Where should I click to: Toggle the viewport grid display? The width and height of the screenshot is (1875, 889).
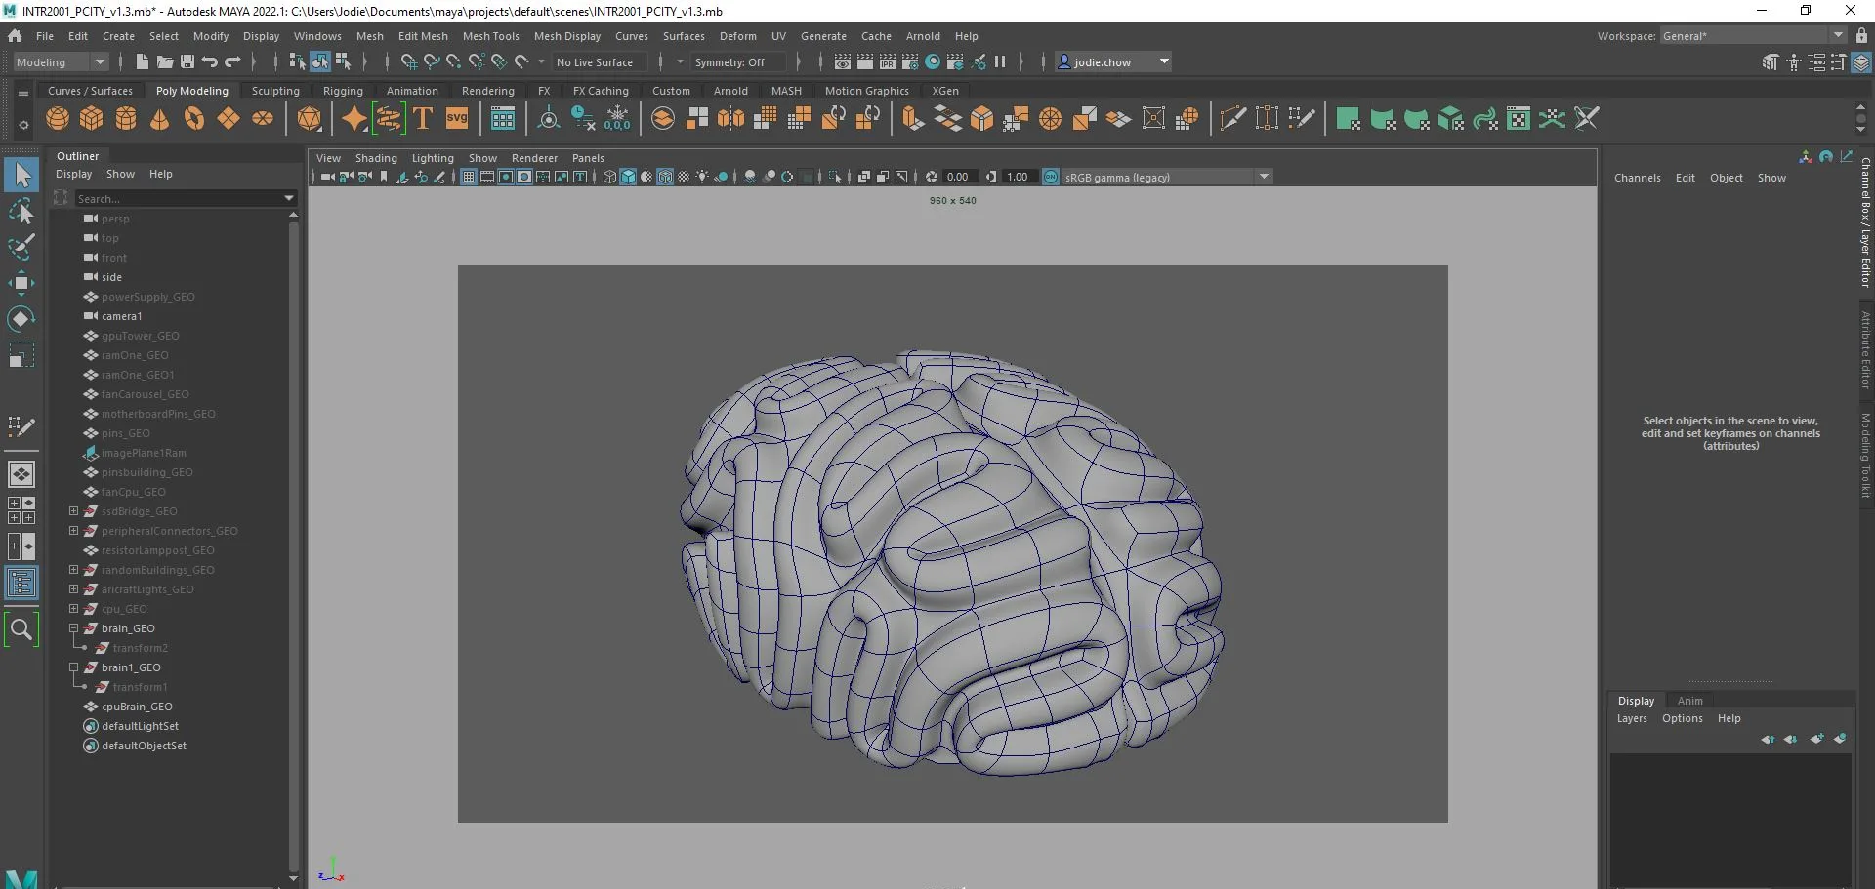tap(469, 177)
